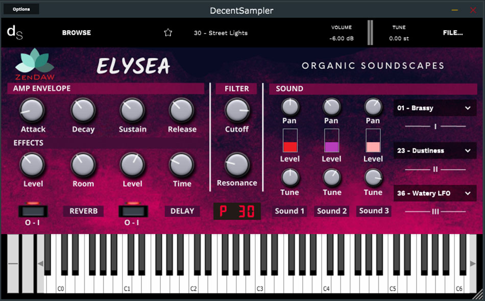Click the Attack knob

click(32, 110)
